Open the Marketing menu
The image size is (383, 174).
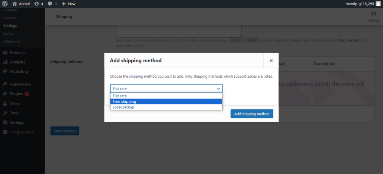pyautogui.click(x=19, y=71)
